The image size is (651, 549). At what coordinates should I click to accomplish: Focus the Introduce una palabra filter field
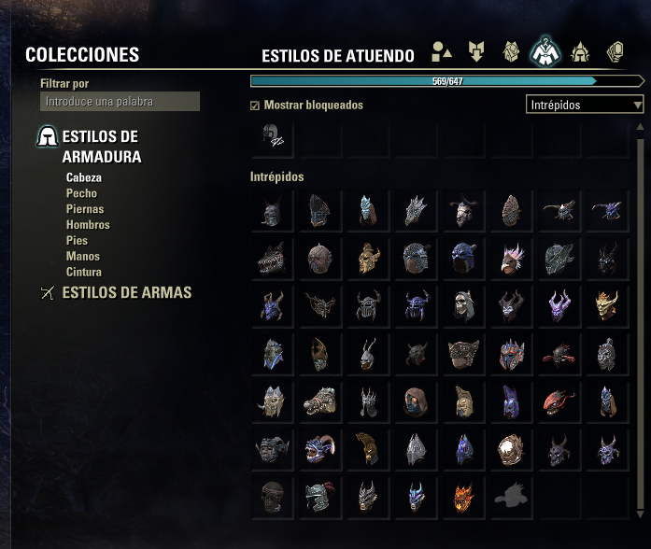(120, 101)
